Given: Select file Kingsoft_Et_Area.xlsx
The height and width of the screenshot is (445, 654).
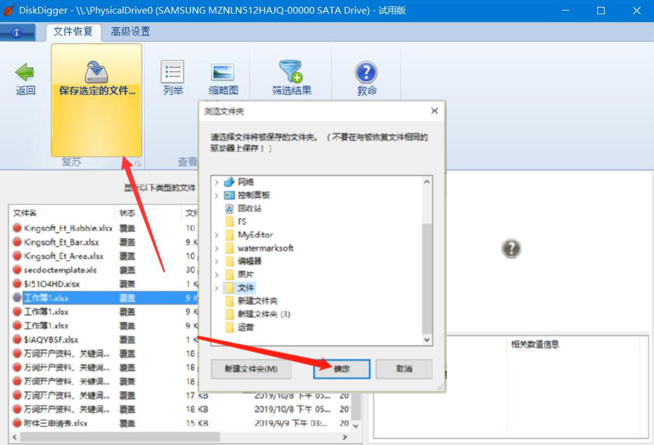Looking at the screenshot, I should tap(63, 256).
